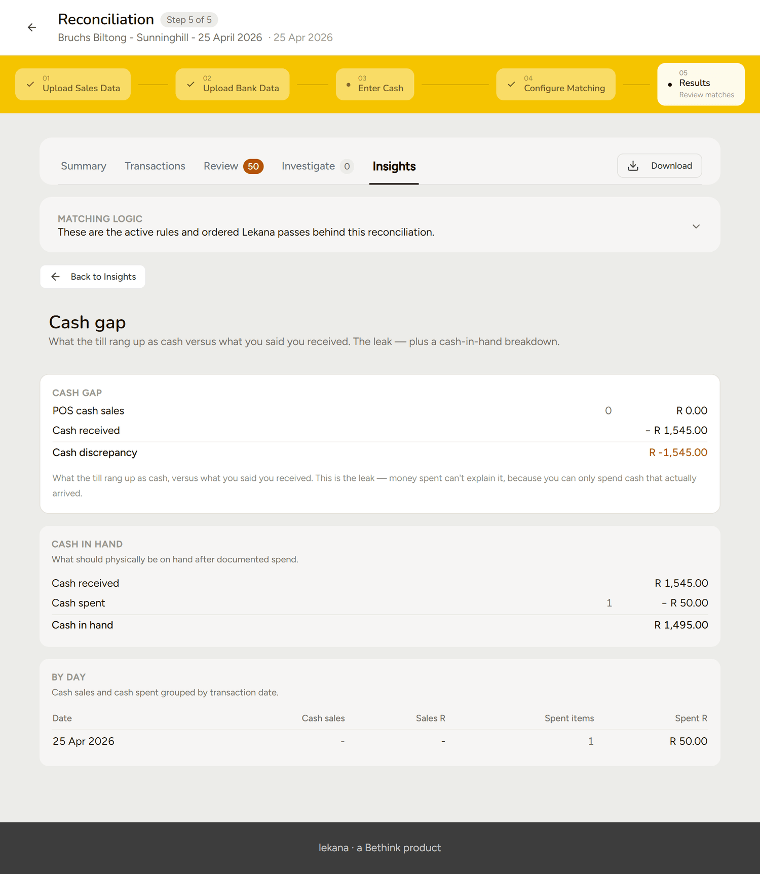
Task: Click the POS cash sales label
Action: pos(88,411)
